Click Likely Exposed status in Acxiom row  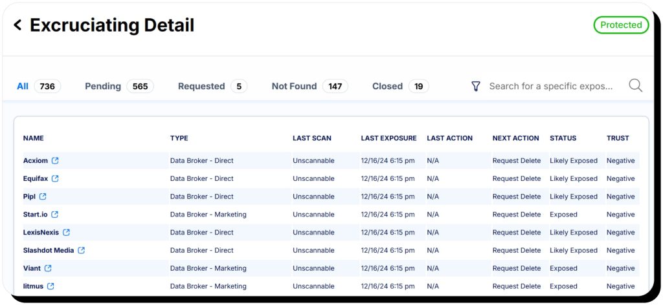point(574,161)
